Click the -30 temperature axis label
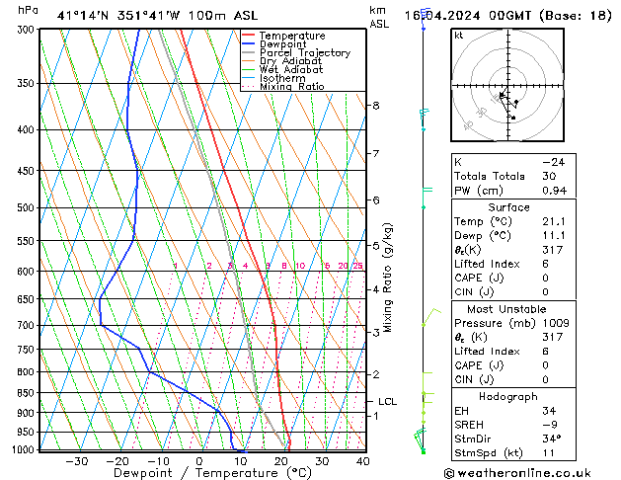 tap(76, 461)
